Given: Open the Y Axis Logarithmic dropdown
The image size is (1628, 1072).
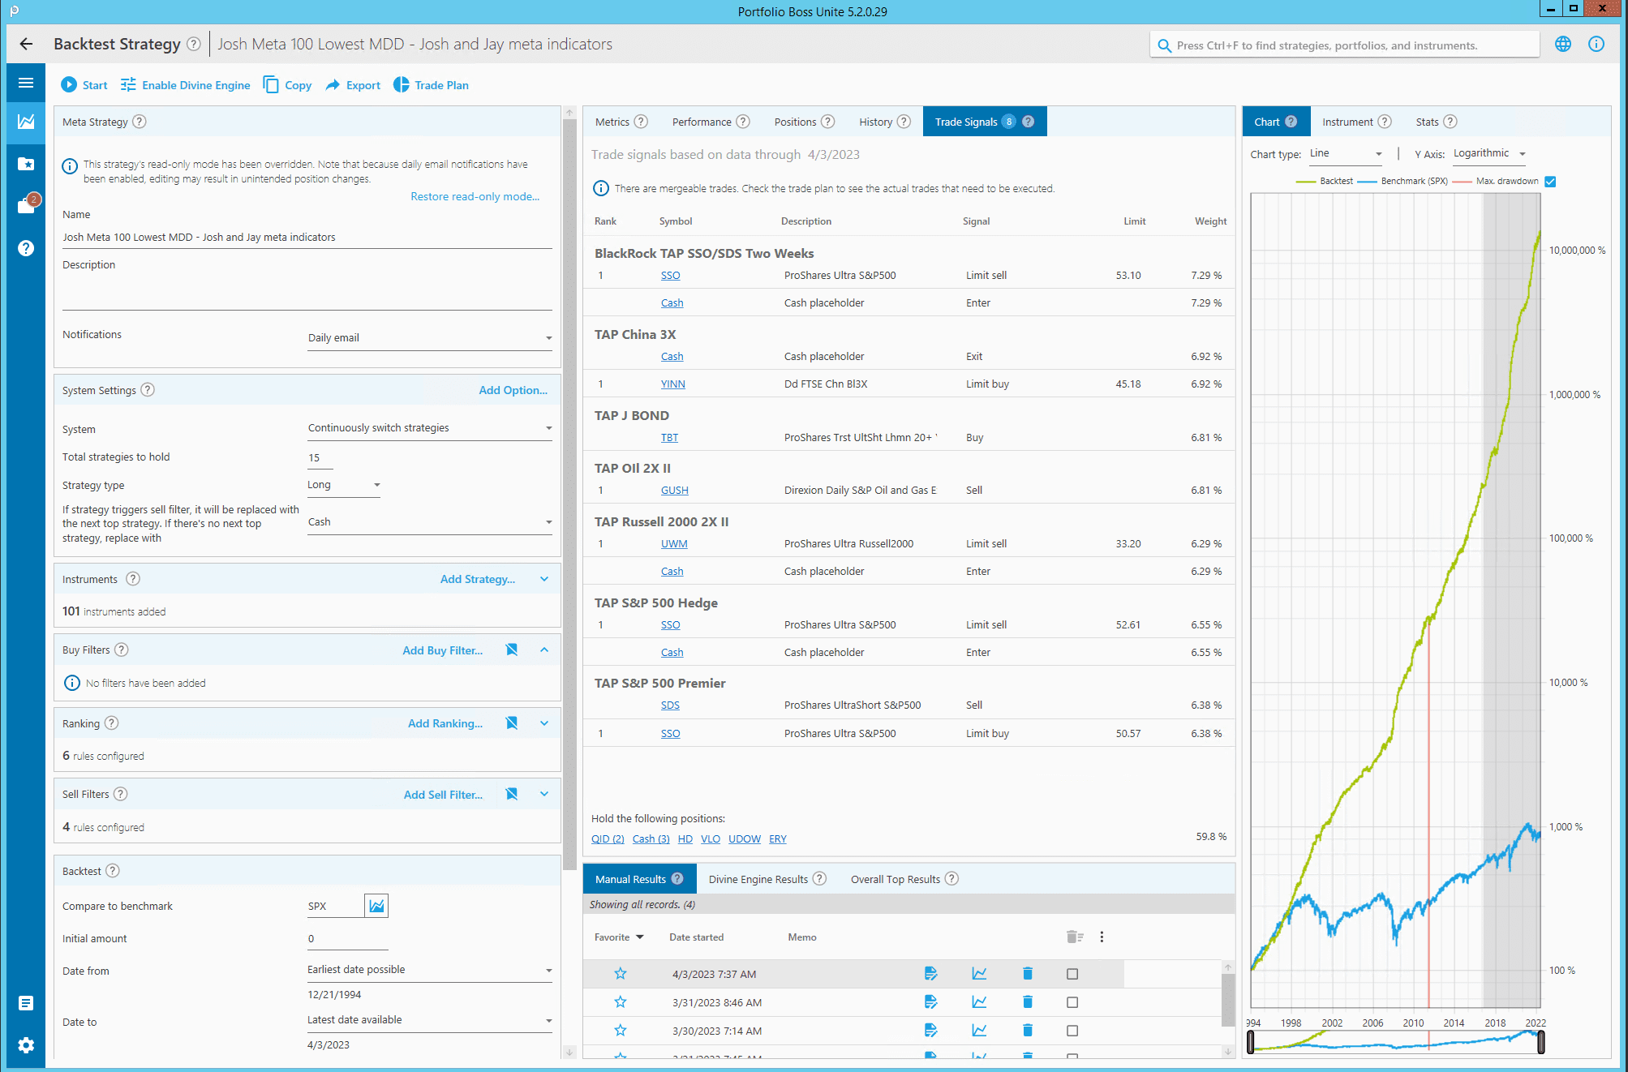Looking at the screenshot, I should [1489, 153].
